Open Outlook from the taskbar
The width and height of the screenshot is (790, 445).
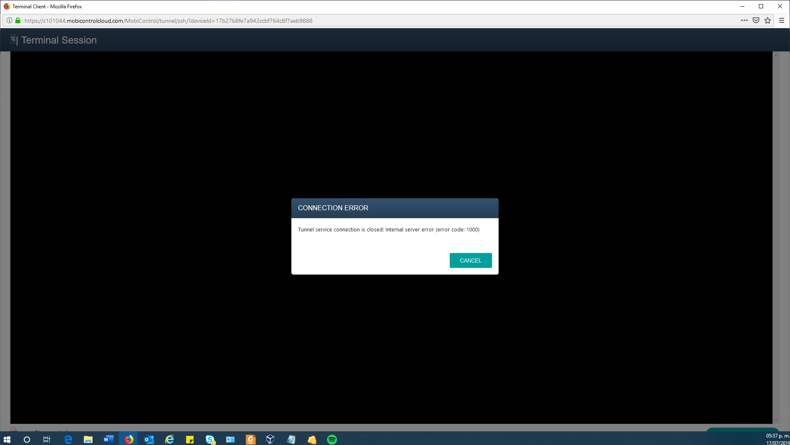pos(149,439)
